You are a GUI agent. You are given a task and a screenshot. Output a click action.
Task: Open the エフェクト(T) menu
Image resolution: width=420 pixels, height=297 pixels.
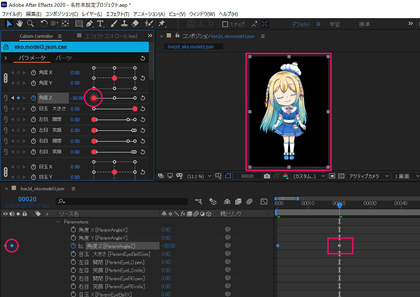tap(118, 14)
